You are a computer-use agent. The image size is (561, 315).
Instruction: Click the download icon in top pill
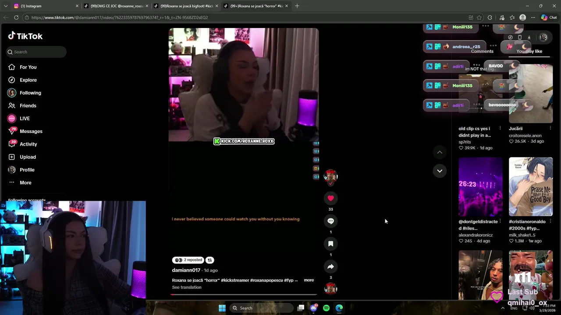[x=529, y=37]
